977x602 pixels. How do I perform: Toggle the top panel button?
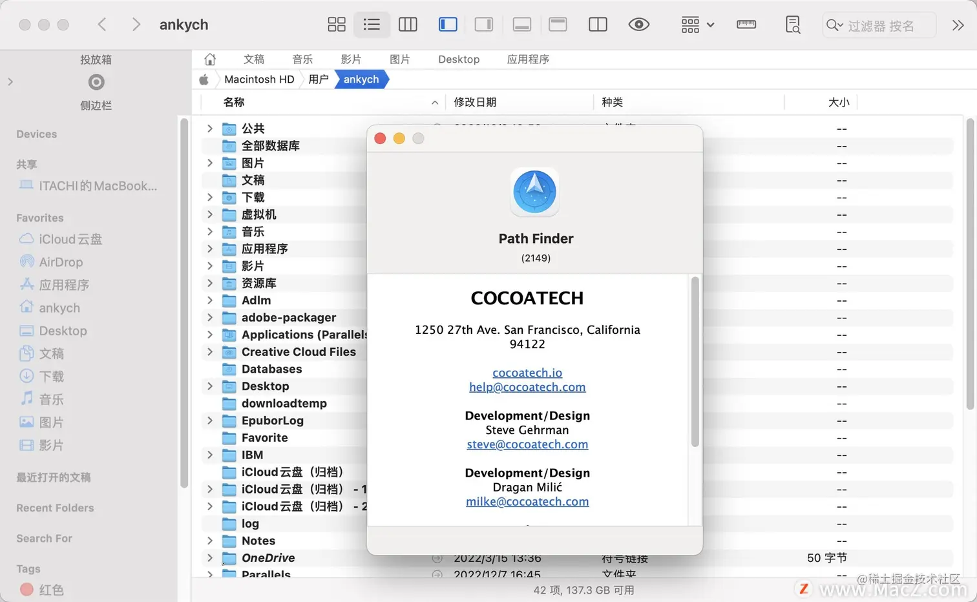(x=558, y=25)
